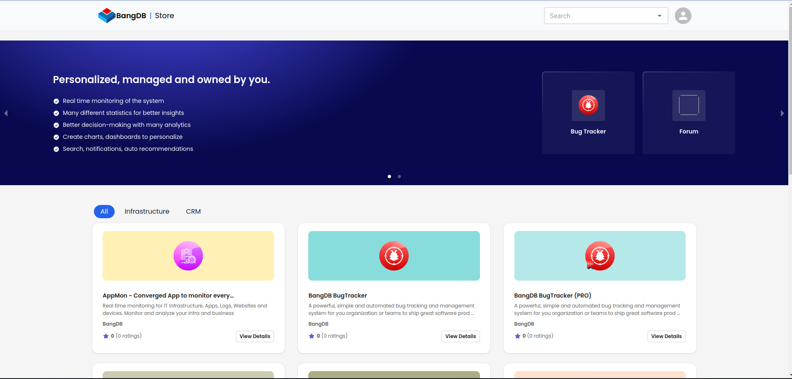Click the BugTracker (PRO) light teal thumbnail

[x=600, y=256]
